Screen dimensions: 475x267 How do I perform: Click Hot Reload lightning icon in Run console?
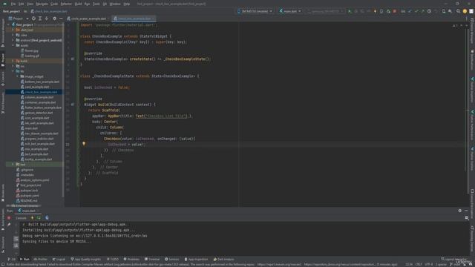click(32, 218)
